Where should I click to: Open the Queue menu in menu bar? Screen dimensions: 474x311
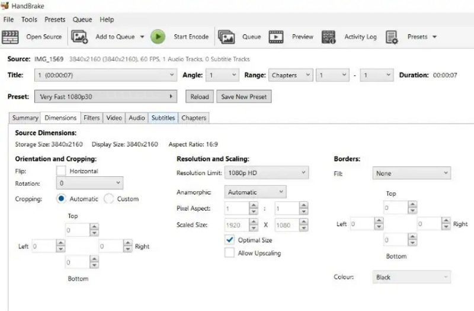pyautogui.click(x=82, y=20)
